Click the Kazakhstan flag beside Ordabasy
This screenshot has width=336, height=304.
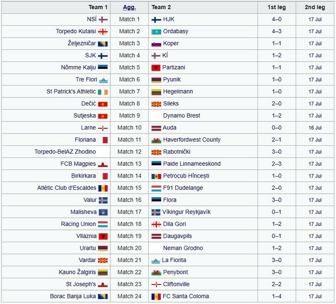coord(156,32)
